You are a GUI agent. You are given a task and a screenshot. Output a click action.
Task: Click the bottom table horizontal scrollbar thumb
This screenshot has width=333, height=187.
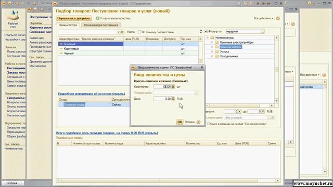160,181
